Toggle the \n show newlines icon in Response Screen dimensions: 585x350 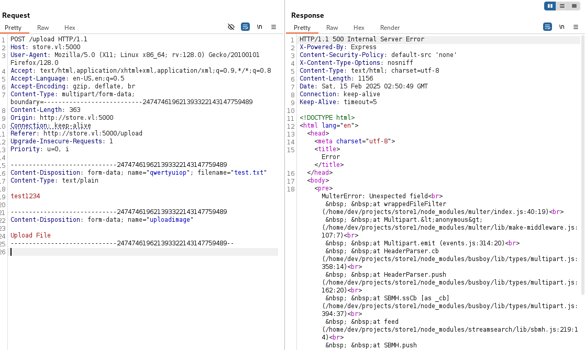tap(561, 27)
